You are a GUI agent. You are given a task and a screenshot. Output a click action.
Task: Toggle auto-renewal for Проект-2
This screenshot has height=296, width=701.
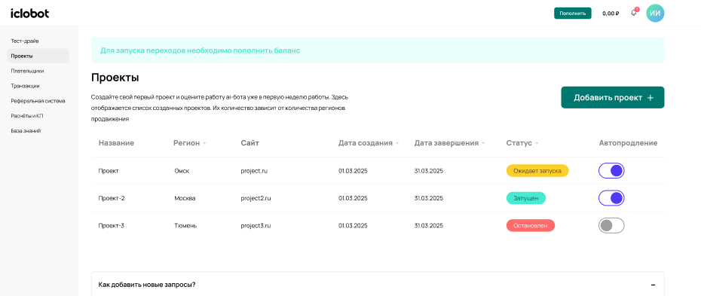point(611,198)
